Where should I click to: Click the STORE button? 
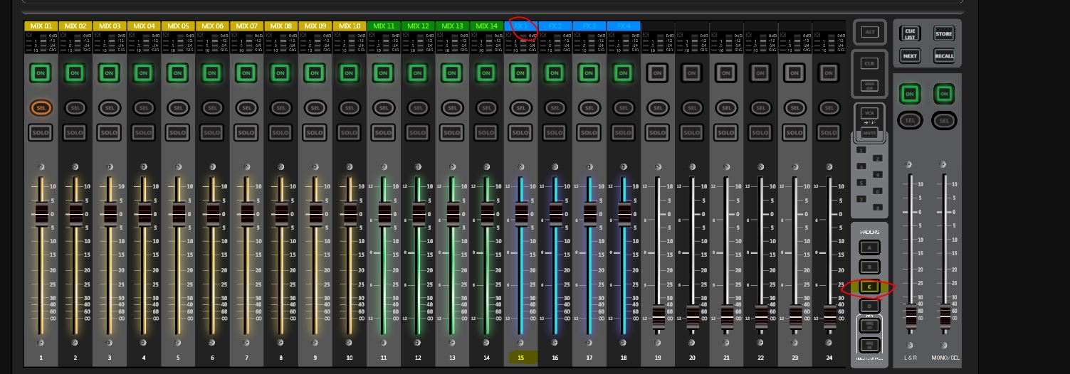tap(944, 33)
